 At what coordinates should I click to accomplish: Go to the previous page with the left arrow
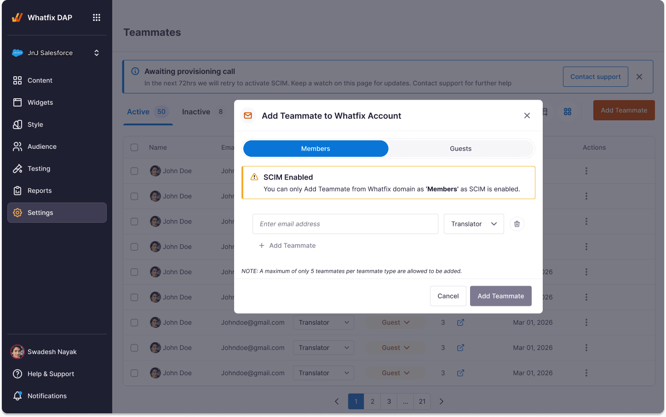pyautogui.click(x=337, y=401)
